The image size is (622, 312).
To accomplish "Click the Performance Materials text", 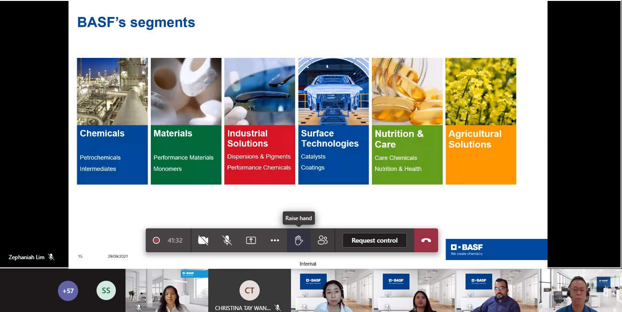I will coord(183,157).
